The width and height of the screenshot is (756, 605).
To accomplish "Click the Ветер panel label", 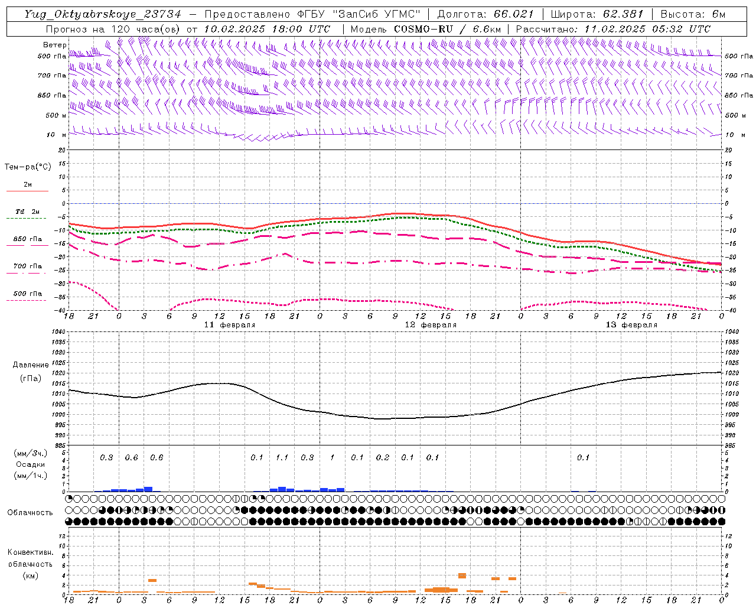I will pos(54,45).
